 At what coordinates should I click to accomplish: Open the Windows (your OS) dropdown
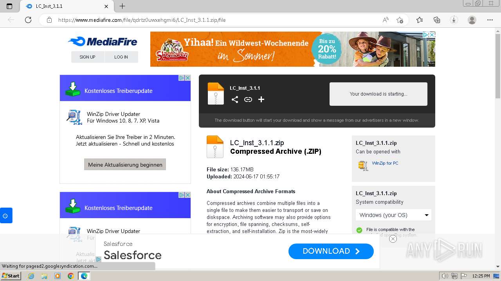[x=393, y=215]
